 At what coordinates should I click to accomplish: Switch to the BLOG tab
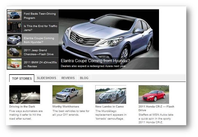coord(84,78)
